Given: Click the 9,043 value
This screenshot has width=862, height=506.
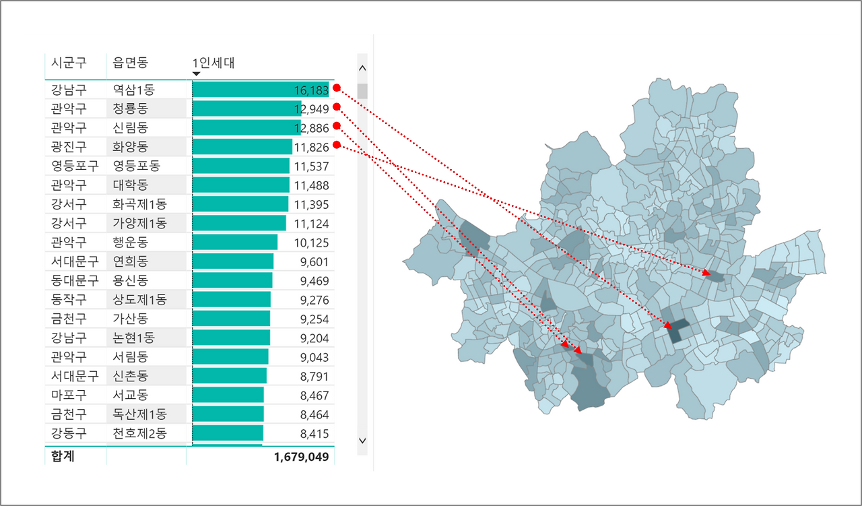Looking at the screenshot, I should pos(315,356).
